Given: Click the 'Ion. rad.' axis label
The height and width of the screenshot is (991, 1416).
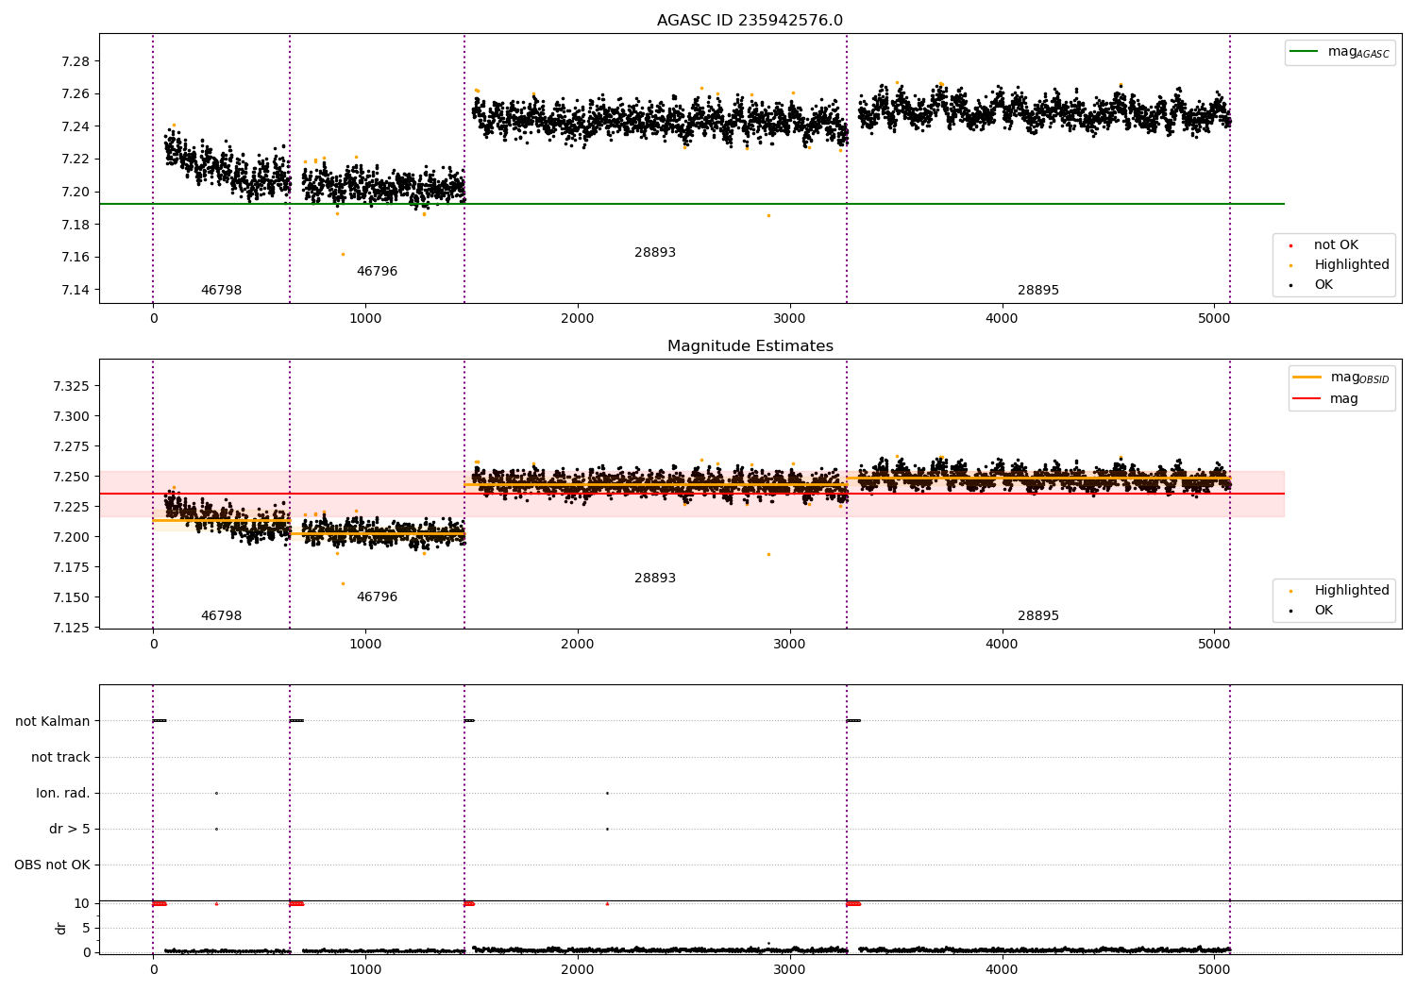Looking at the screenshot, I should tap(63, 793).
